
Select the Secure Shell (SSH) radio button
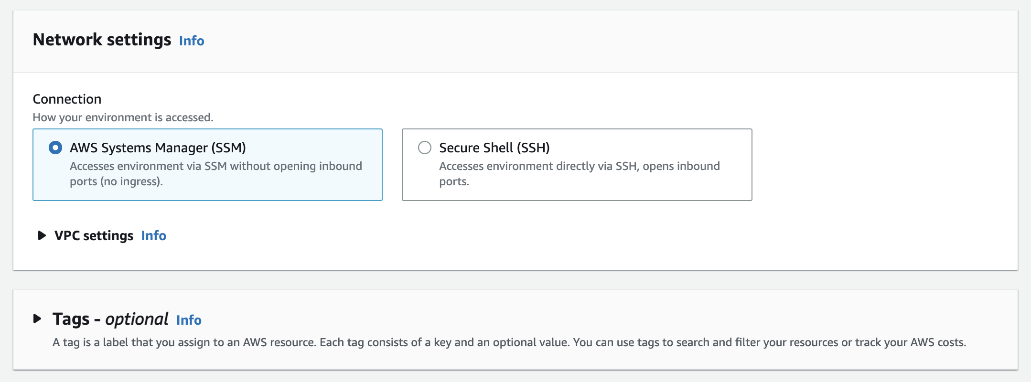(425, 148)
